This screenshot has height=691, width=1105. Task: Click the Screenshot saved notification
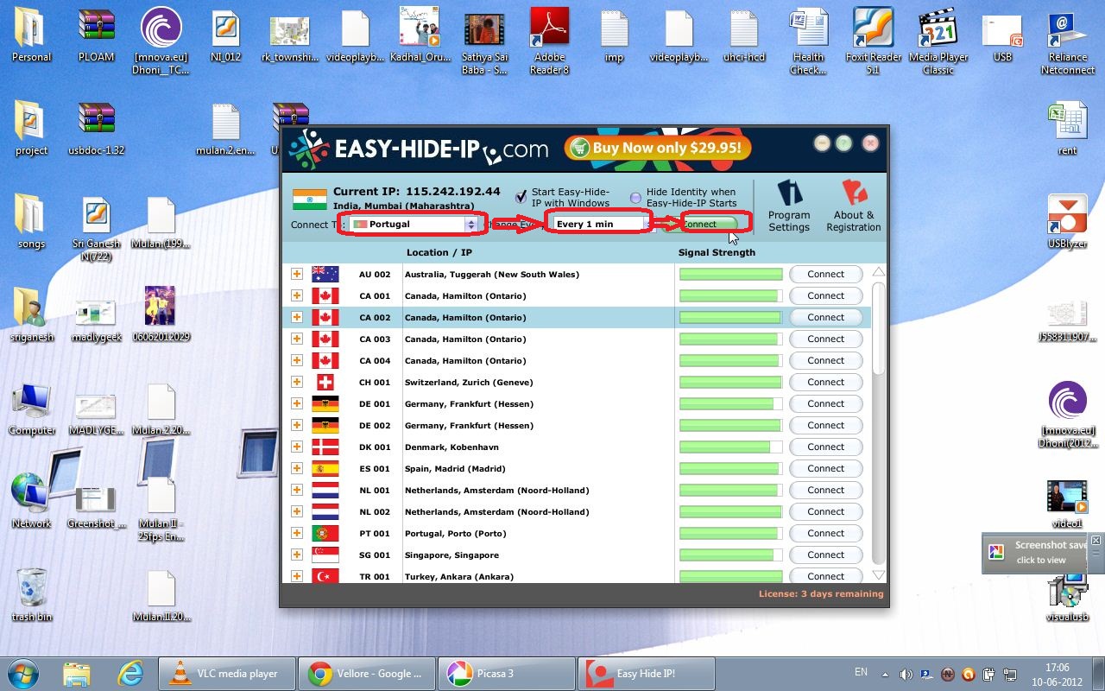click(1041, 553)
